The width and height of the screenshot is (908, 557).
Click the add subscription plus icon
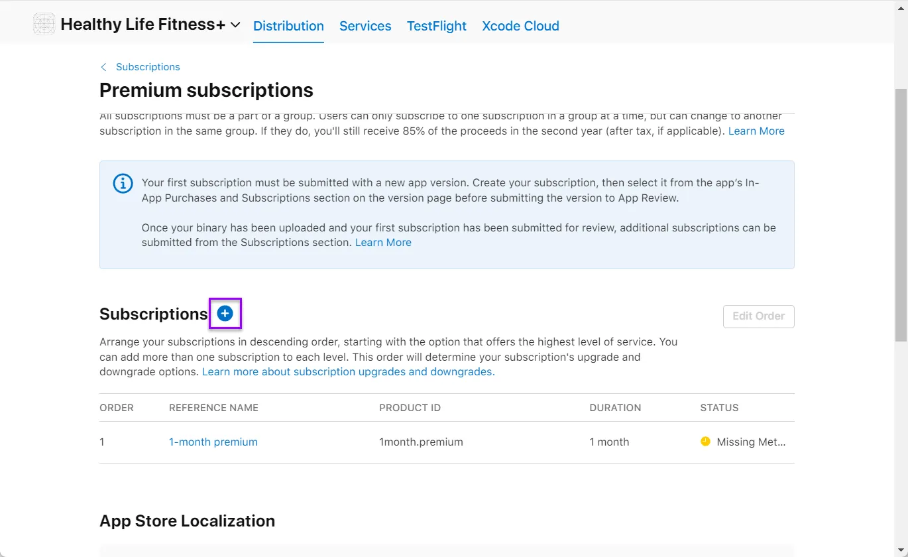click(x=225, y=314)
